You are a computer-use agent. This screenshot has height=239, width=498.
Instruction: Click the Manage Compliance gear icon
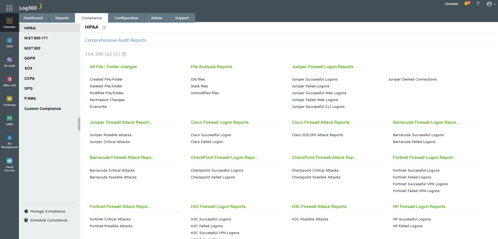[26, 211]
